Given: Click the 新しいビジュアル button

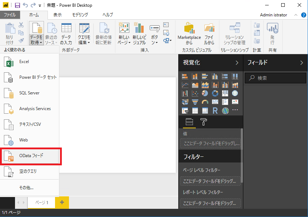Looking at the screenshot, I should click(x=139, y=33).
